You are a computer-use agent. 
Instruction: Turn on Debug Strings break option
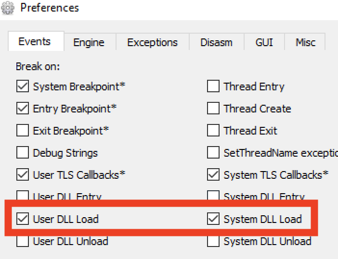click(x=23, y=153)
